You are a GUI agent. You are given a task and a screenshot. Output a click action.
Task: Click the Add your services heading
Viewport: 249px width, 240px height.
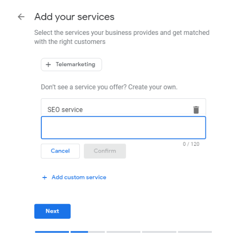(74, 17)
